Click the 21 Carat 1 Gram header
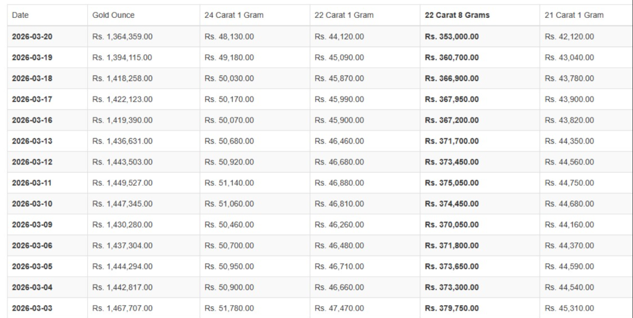 click(x=574, y=15)
